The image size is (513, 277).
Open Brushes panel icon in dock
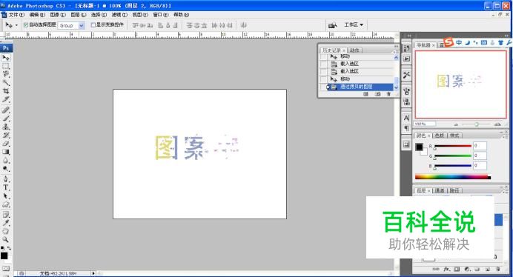(x=406, y=91)
